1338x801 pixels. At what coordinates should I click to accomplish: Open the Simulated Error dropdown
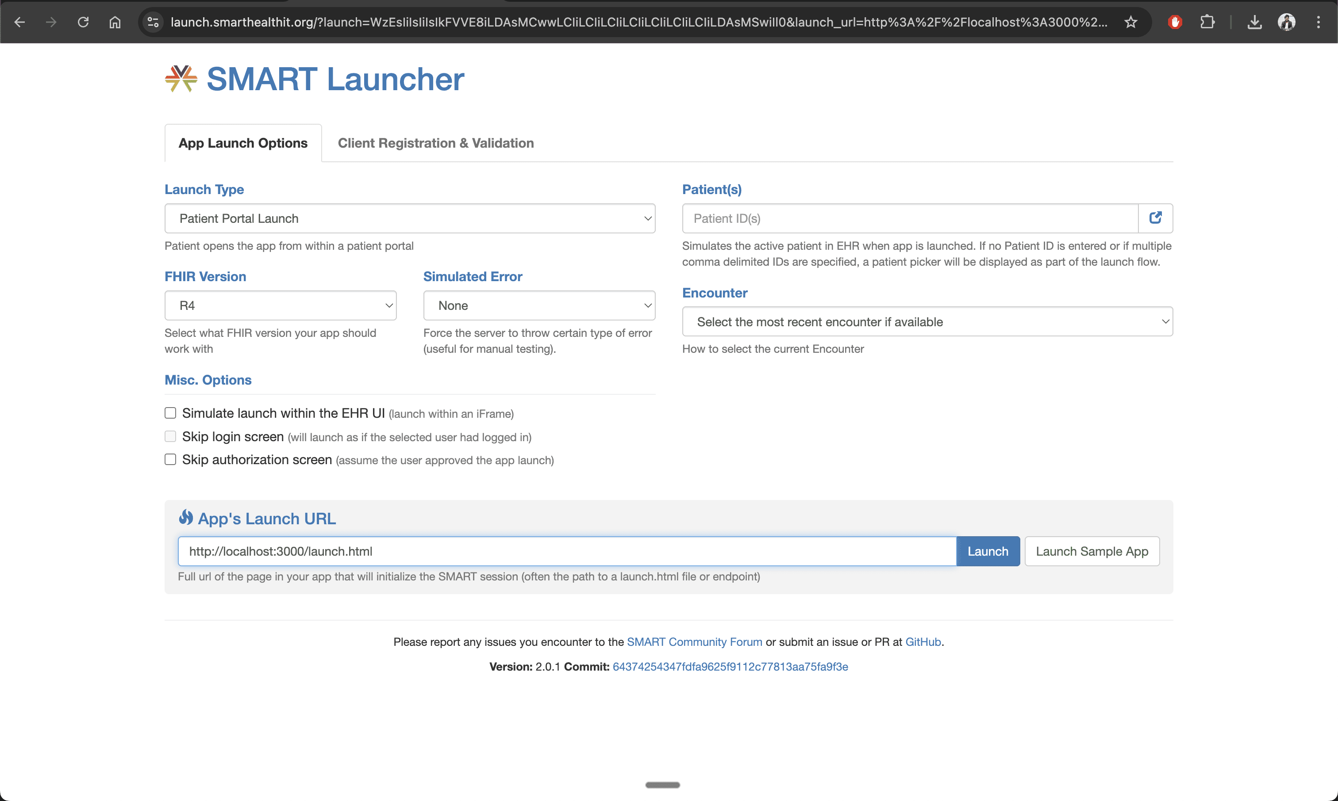[x=538, y=305]
